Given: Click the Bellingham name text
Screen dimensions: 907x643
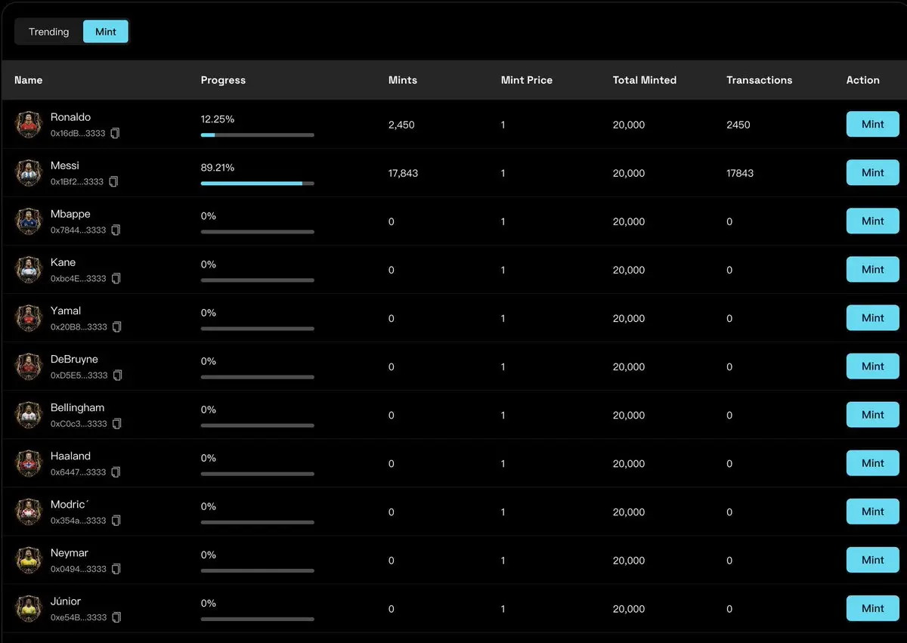Looking at the screenshot, I should click(x=78, y=408).
